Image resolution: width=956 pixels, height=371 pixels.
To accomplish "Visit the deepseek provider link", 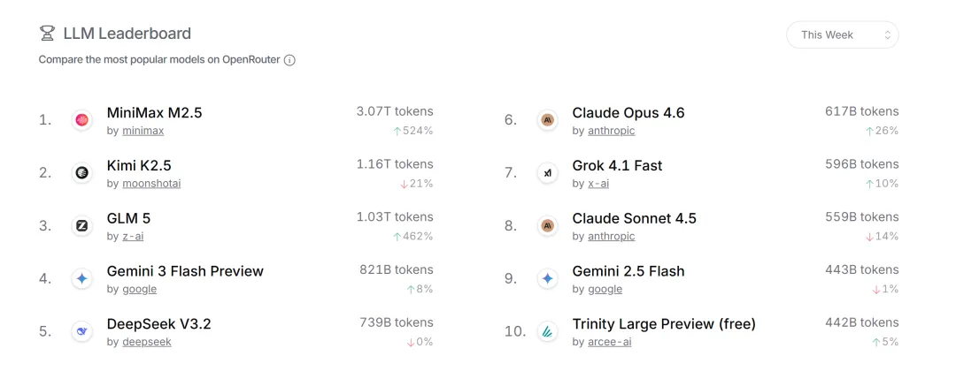I will click(146, 342).
